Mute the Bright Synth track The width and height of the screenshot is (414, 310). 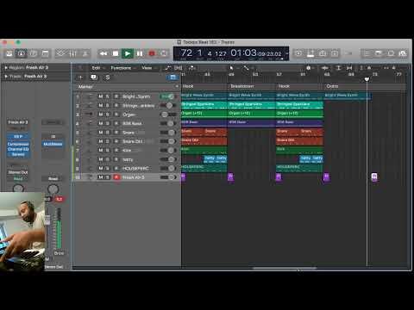100,96
